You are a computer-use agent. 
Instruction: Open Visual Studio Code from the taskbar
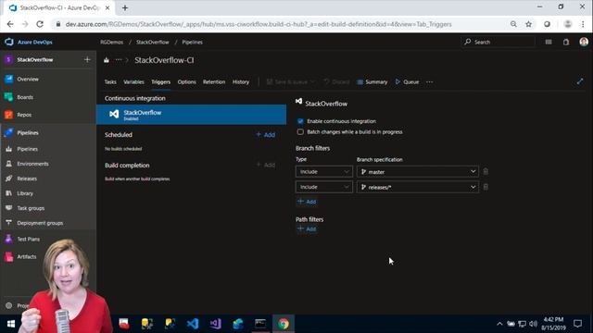(x=193, y=324)
